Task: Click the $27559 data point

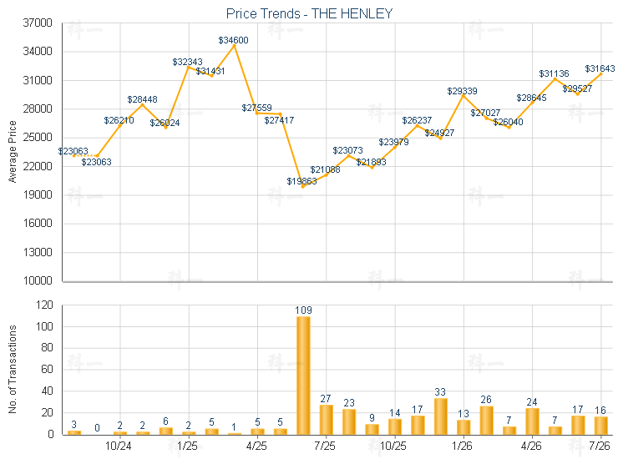Action: pos(257,113)
